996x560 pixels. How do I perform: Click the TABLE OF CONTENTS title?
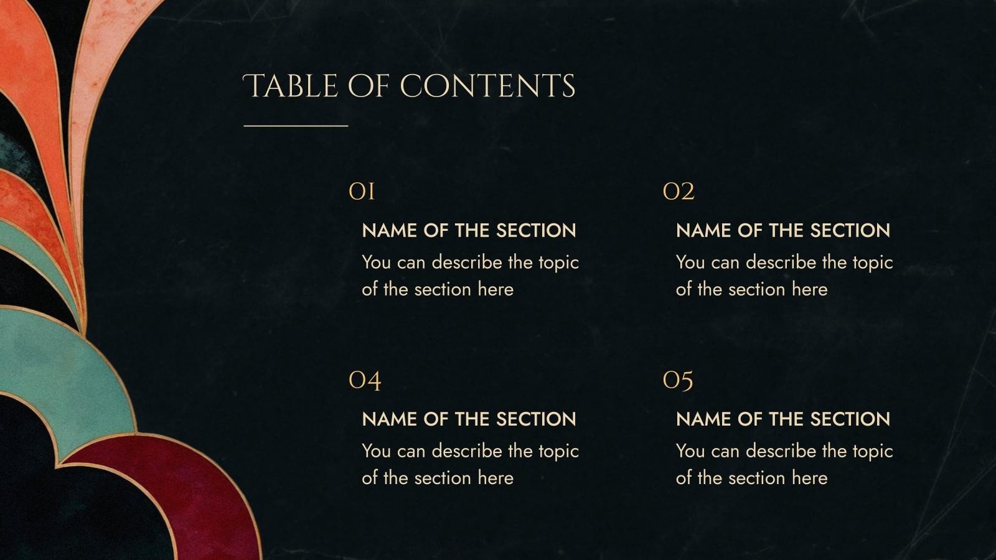coord(409,86)
